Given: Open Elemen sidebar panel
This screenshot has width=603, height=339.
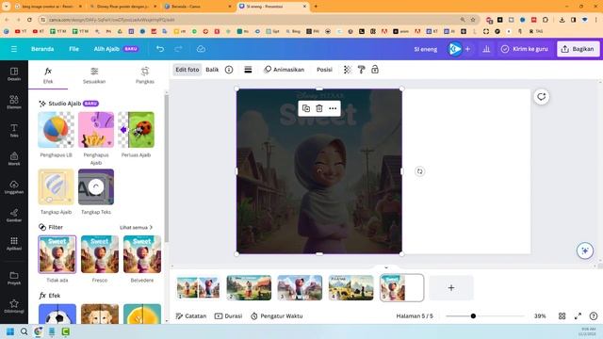Looking at the screenshot, I should pyautogui.click(x=14, y=103).
